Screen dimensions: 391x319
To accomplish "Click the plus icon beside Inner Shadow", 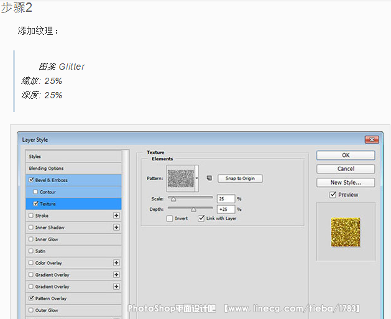I will [x=116, y=227].
